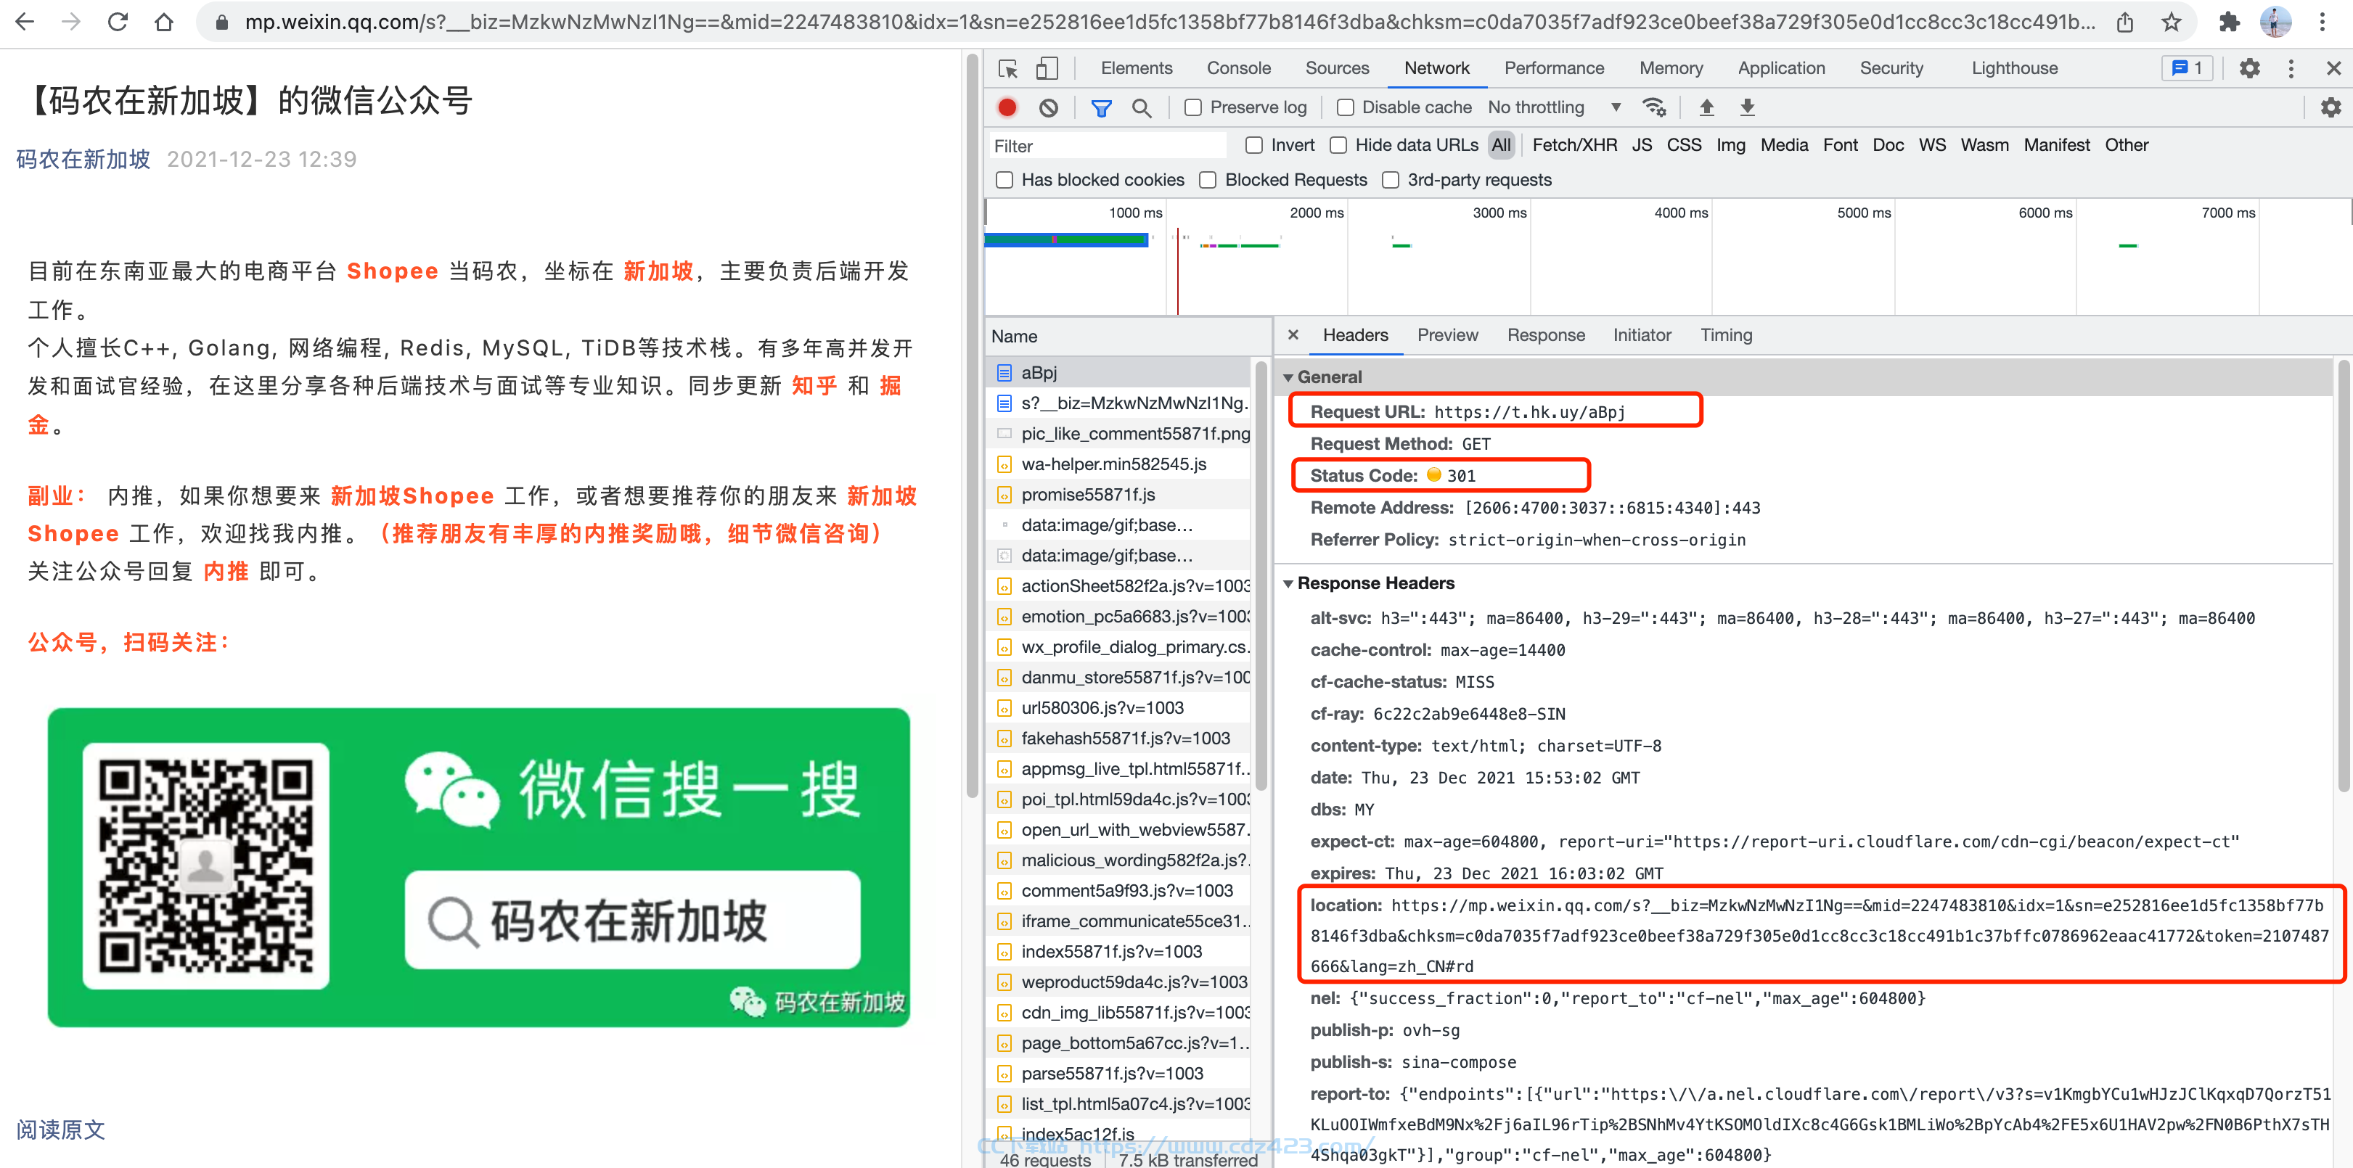The image size is (2353, 1168).
Task: Open network search with magnifier icon
Action: [1142, 108]
